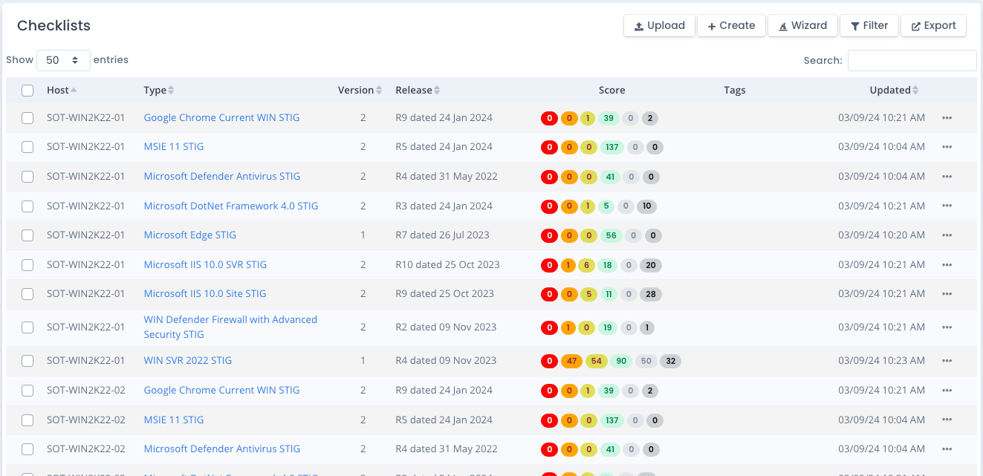
Task: Click updated time 03/09/24 10:23 AM
Action: pos(882,361)
